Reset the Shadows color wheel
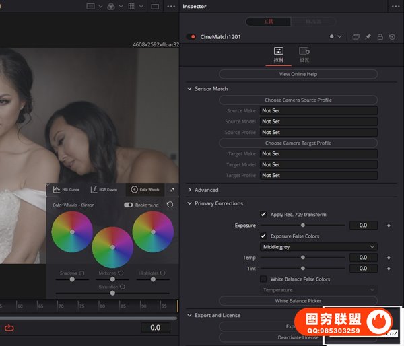 tap(81, 273)
